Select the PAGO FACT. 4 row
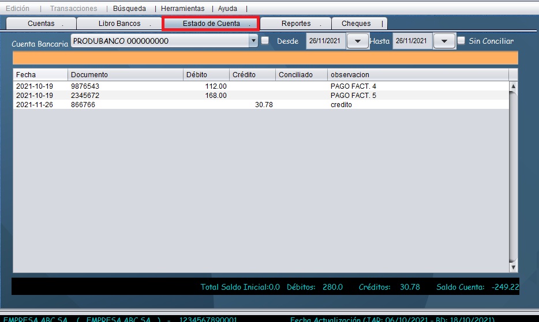Viewport: 539px width, 322px height. 260,86
